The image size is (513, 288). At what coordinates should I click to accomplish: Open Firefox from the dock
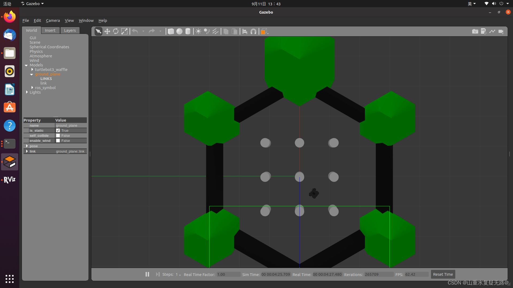click(10, 17)
